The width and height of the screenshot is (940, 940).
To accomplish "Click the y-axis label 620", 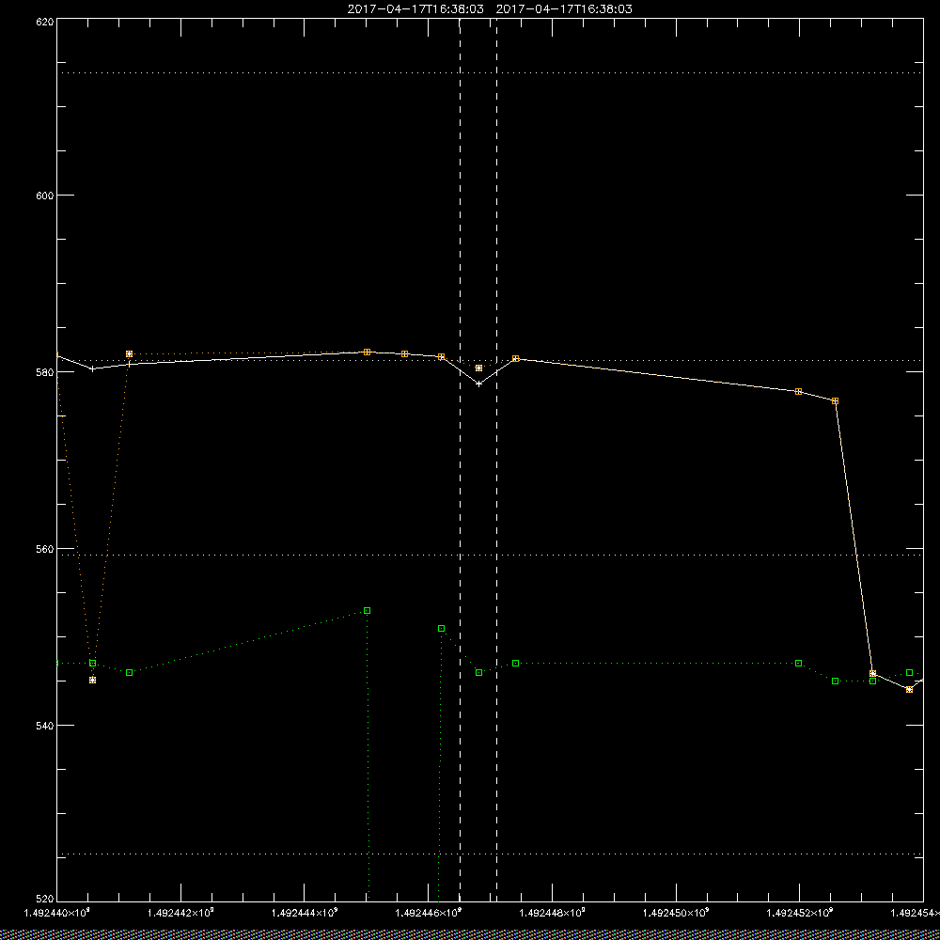I will pyautogui.click(x=45, y=22).
